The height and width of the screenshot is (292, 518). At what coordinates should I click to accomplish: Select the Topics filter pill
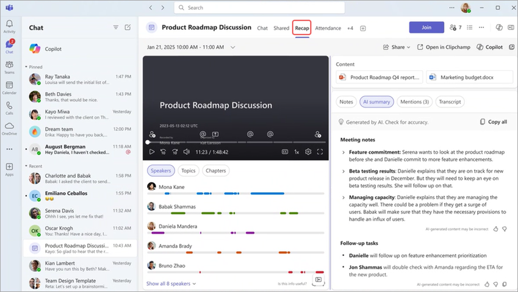(189, 171)
